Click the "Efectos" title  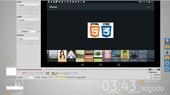point(53,7)
